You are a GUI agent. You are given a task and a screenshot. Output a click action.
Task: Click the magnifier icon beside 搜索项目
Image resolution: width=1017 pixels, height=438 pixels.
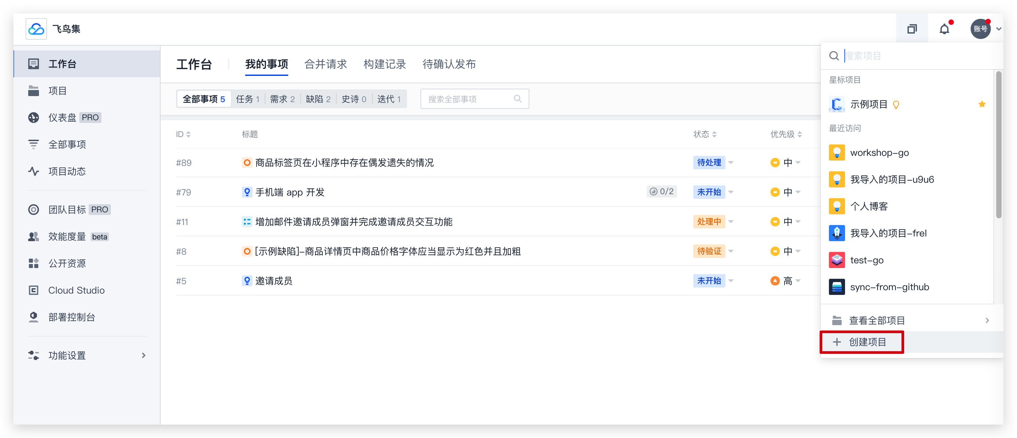click(834, 56)
